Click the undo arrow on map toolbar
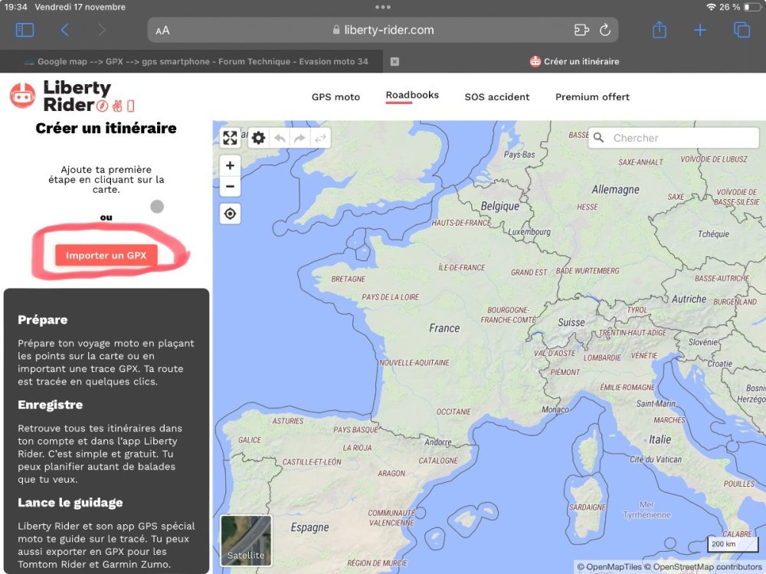The height and width of the screenshot is (574, 766). [280, 138]
